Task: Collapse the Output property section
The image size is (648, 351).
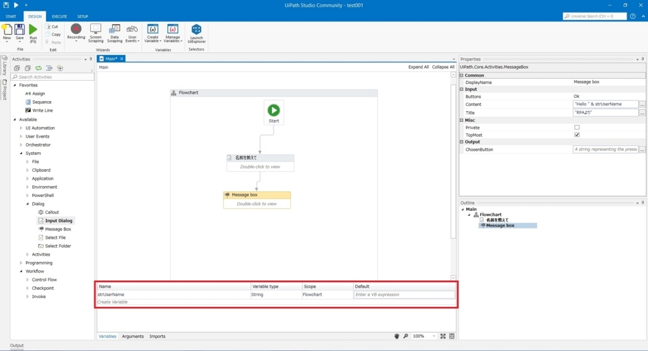Action: 461,141
